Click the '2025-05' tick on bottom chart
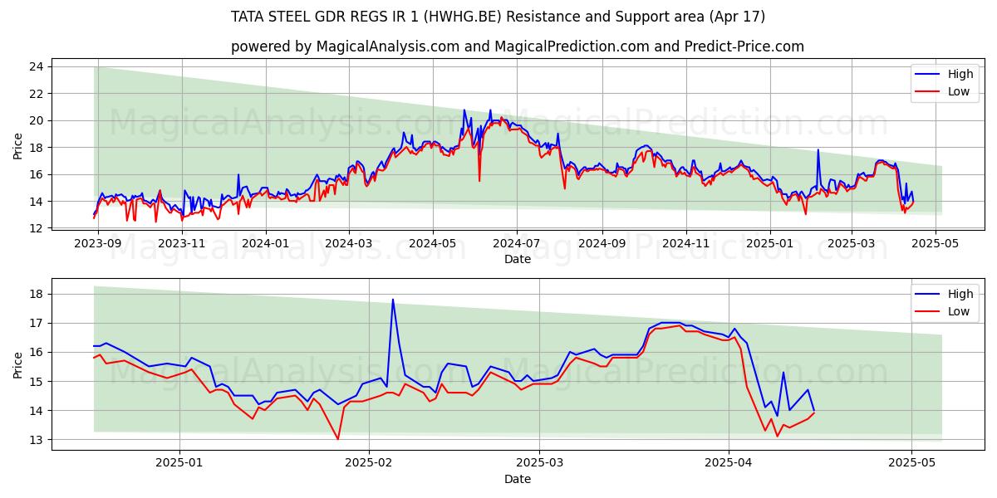Screen dimensions: 997x498 click(911, 463)
